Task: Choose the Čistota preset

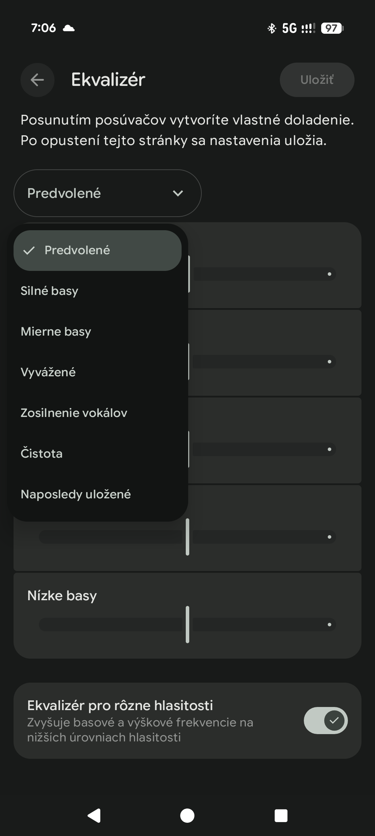Action: pos(42,453)
